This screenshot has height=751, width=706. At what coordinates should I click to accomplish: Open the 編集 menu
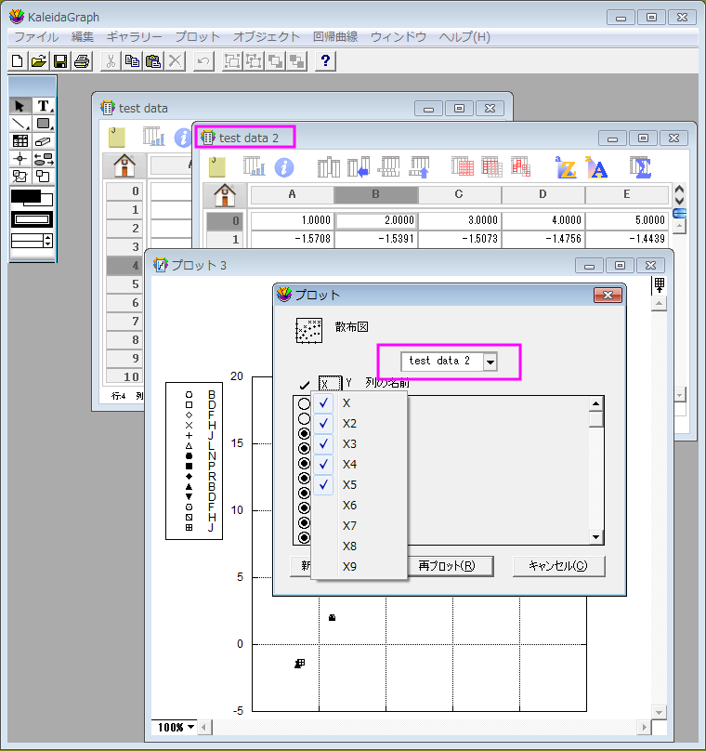83,37
